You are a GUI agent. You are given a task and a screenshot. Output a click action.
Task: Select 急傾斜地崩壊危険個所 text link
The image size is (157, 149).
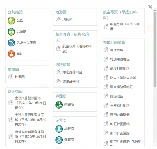(x=30, y=137)
